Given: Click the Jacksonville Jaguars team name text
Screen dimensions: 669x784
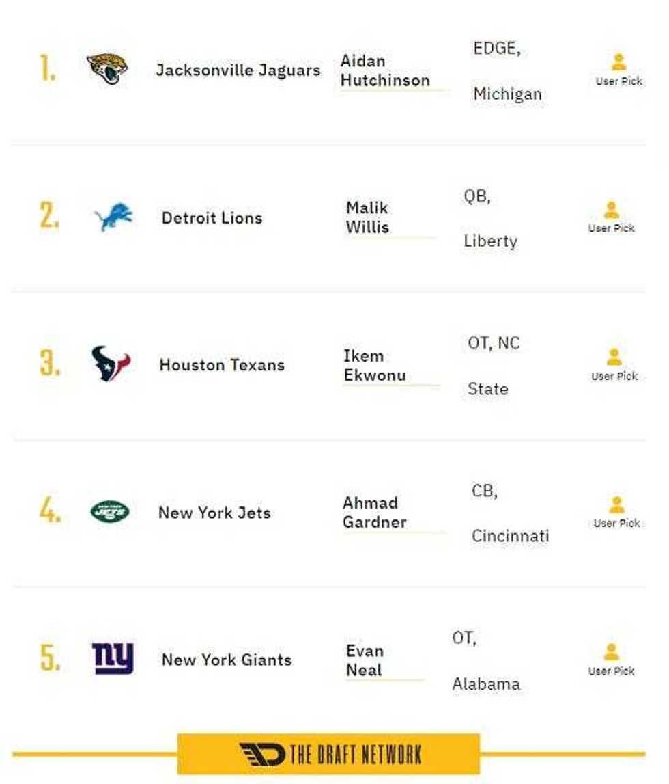Looking at the screenshot, I should (x=240, y=69).
